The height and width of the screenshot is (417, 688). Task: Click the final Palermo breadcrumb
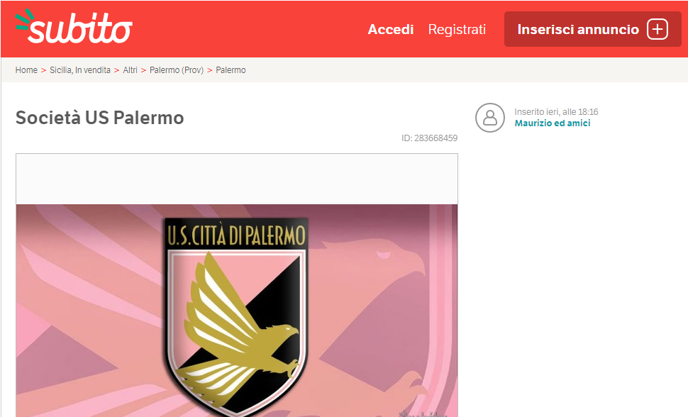(231, 70)
